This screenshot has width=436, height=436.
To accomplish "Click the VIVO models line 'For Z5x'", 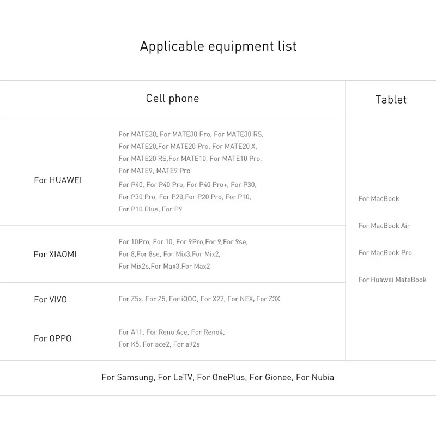I will click(199, 299).
